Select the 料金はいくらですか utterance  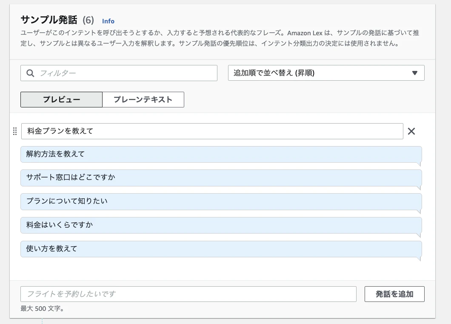(221, 225)
